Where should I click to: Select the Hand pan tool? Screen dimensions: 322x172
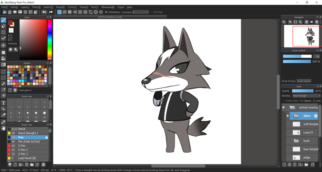(3, 128)
